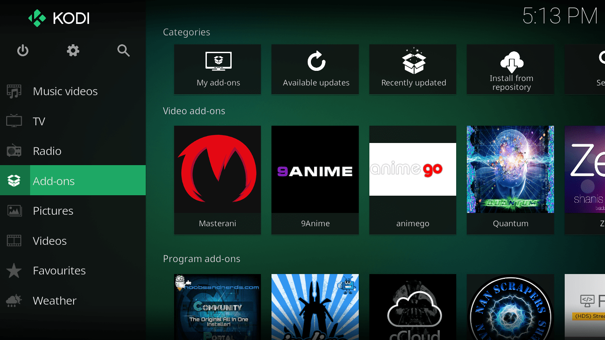
Task: Click the Weather cloud icon in the sidebar
Action: [14, 301]
